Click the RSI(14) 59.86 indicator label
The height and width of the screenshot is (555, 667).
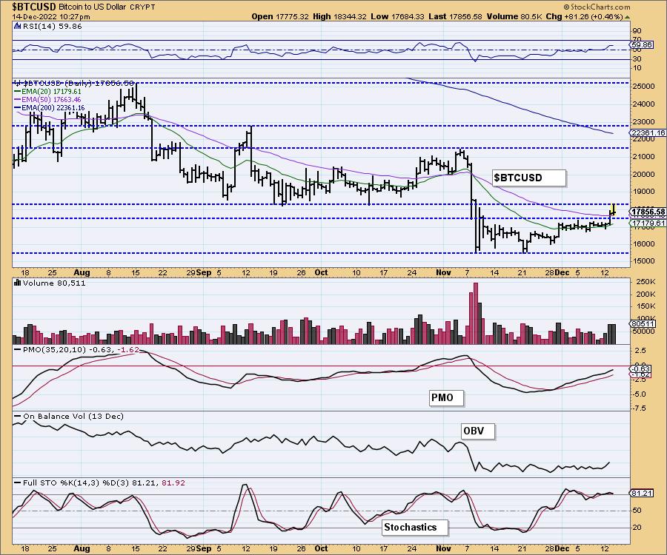(x=53, y=26)
